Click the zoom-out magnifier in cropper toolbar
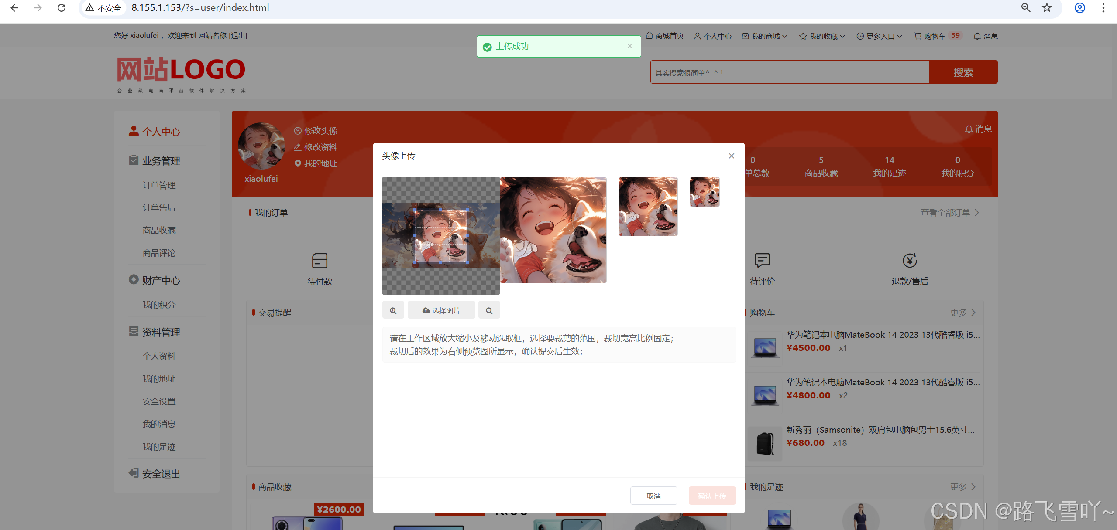Viewport: 1117px width, 530px height. pos(489,310)
